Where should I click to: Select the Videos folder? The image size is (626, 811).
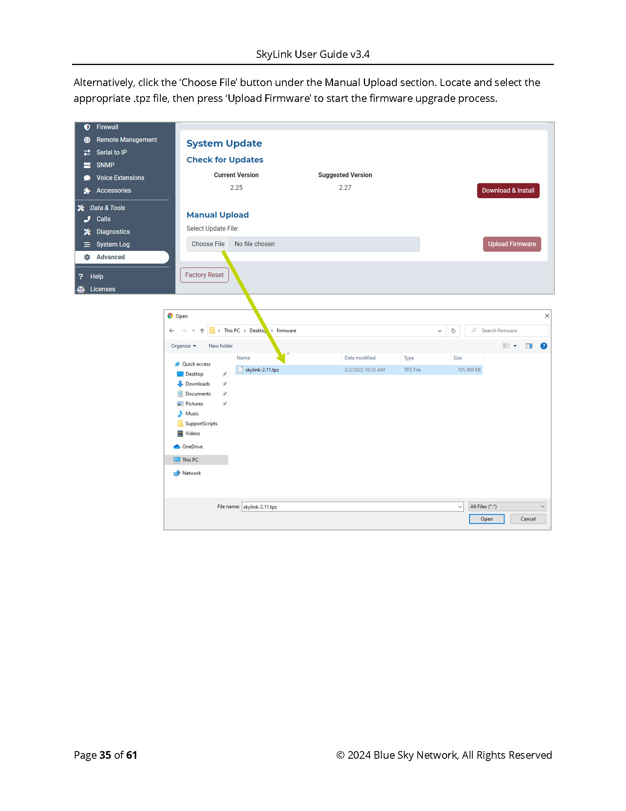(192, 434)
